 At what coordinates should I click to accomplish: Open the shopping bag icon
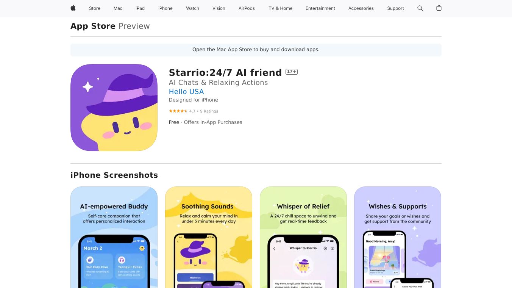439,8
